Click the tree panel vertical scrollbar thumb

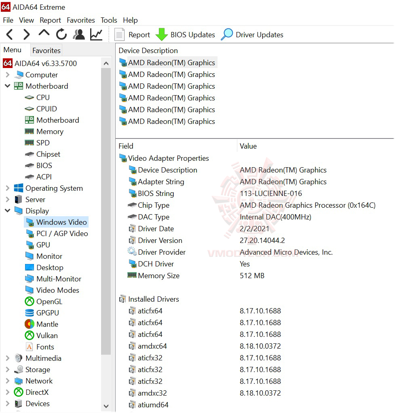point(106,211)
